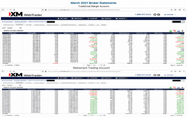The image size is (187, 118).
Task: Click Profile in Retirement Trading navigation bar
Action: [106, 78]
